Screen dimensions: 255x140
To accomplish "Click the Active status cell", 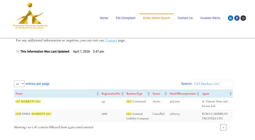I will pos(157,101).
